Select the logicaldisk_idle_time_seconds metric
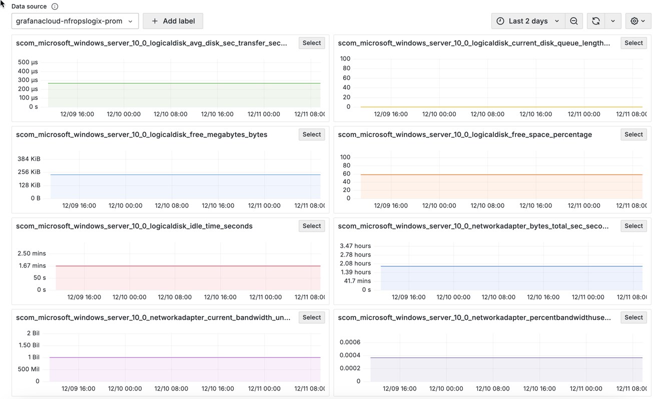The height and width of the screenshot is (399, 655). point(311,225)
